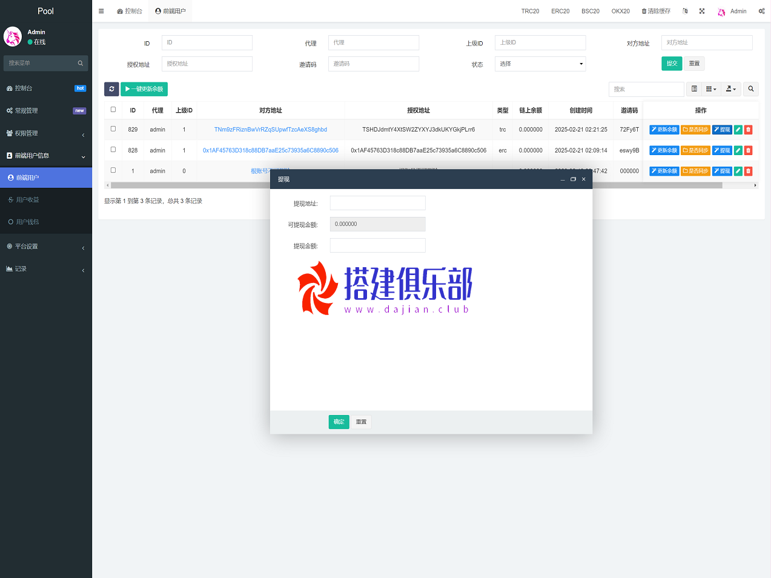771x578 pixels.
Task: Open the language switch icon in top bar
Action: [685, 11]
